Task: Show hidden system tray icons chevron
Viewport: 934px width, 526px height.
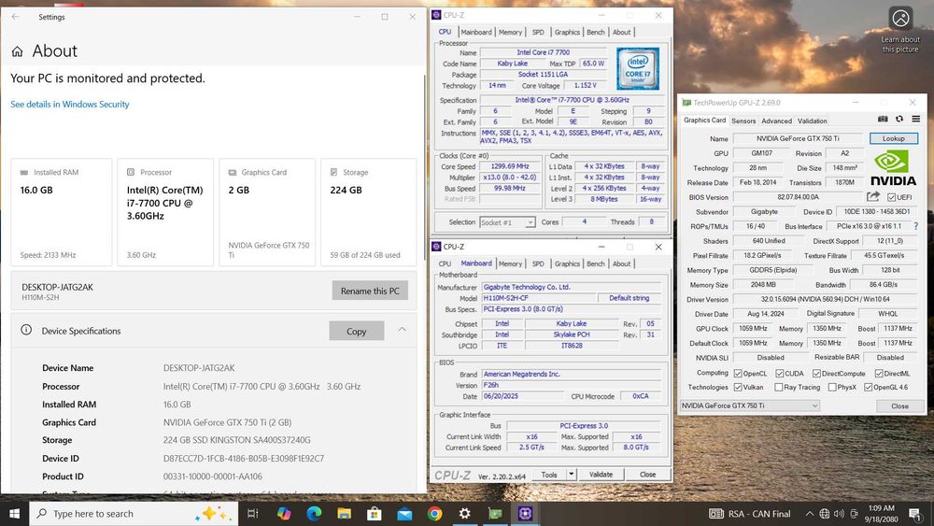Action: pos(810,514)
